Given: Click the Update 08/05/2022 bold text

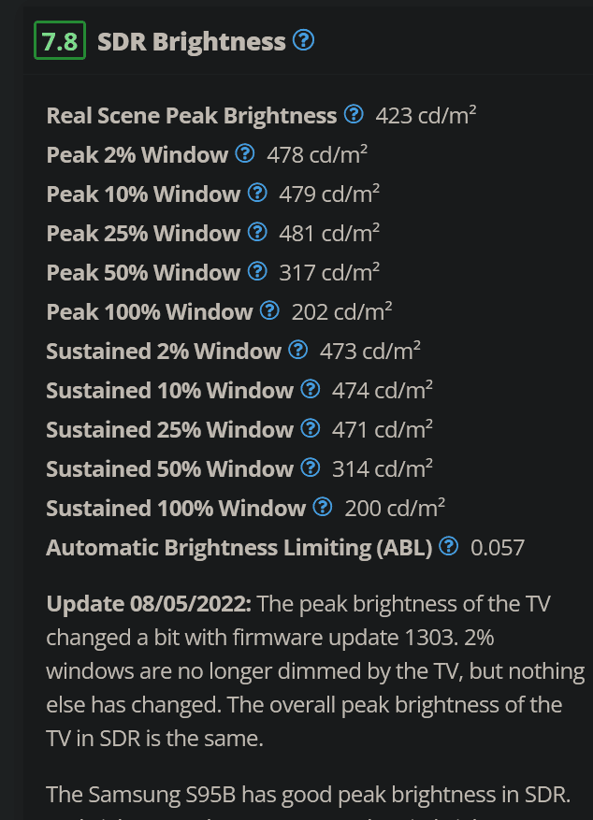Looking at the screenshot, I should tap(149, 603).
